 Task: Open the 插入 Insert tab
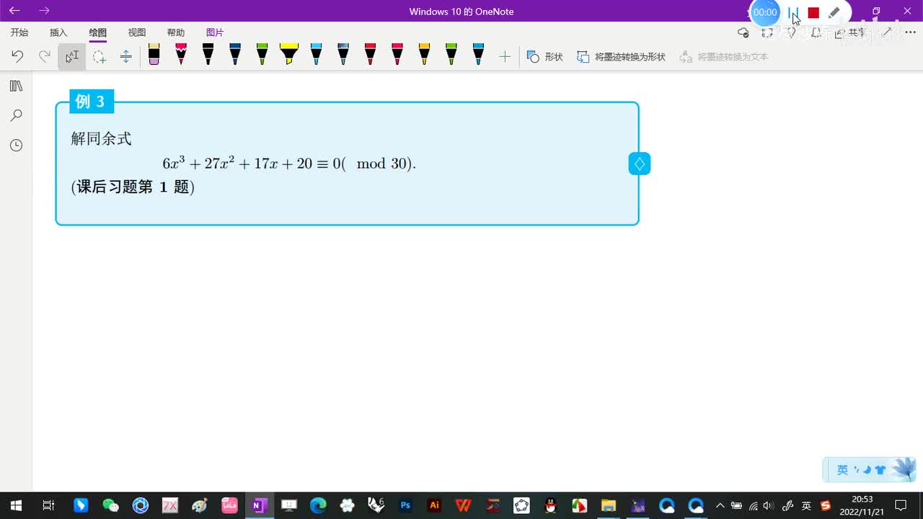tap(58, 32)
